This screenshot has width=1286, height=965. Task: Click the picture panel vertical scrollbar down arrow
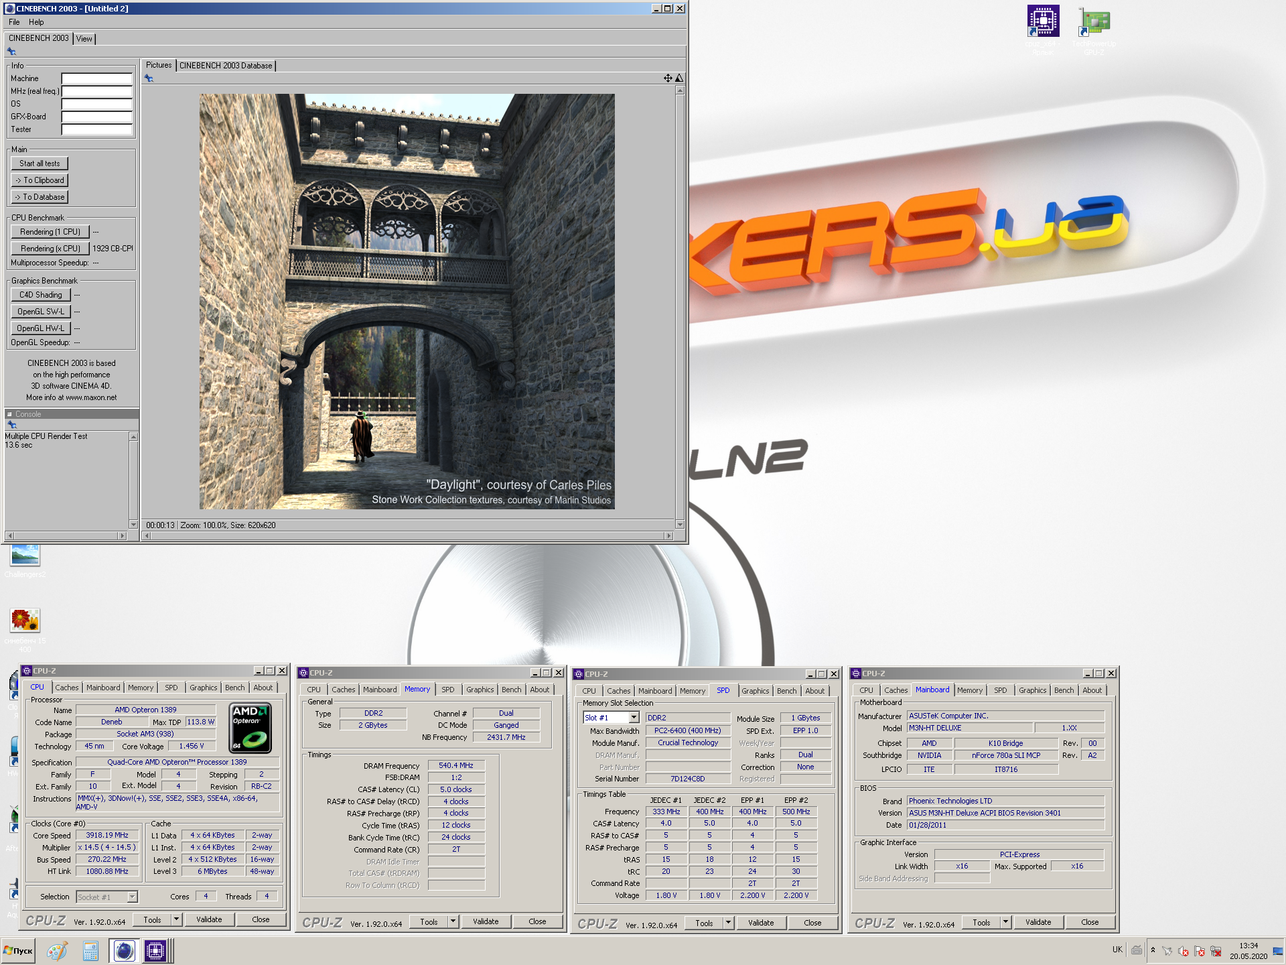(x=680, y=525)
